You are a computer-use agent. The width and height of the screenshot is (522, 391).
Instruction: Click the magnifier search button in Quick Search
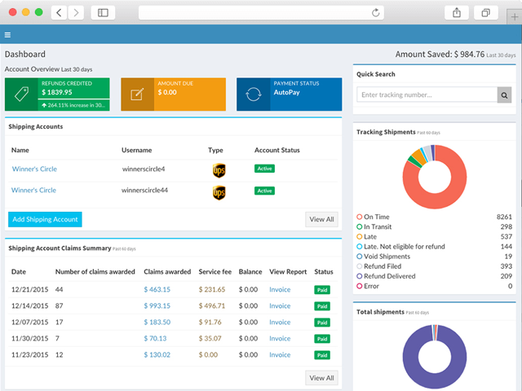(504, 95)
